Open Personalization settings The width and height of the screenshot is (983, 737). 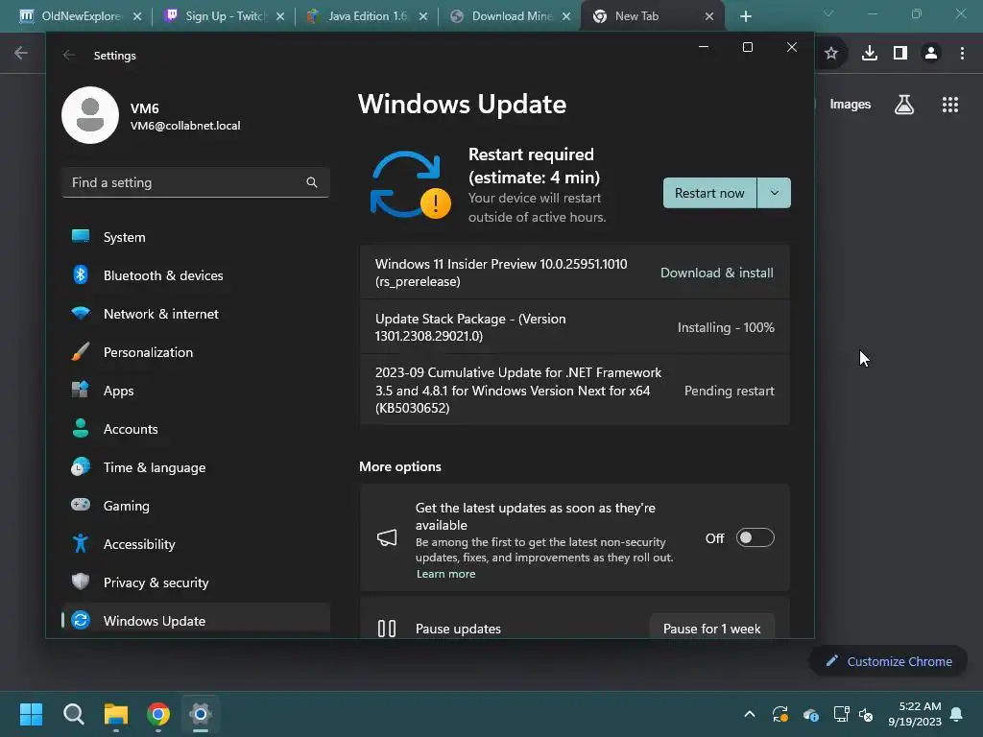196,352
